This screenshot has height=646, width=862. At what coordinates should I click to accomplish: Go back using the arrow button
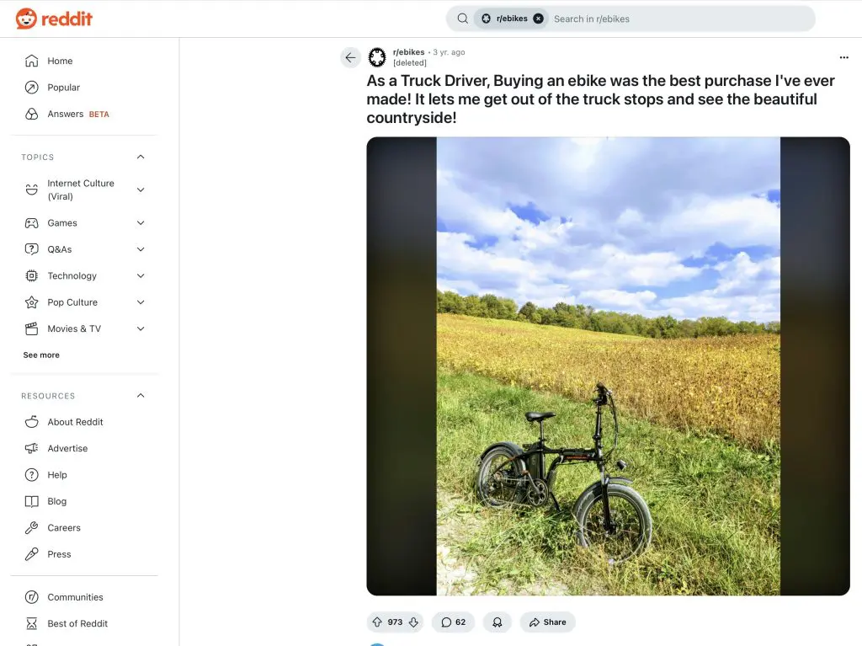(x=350, y=57)
